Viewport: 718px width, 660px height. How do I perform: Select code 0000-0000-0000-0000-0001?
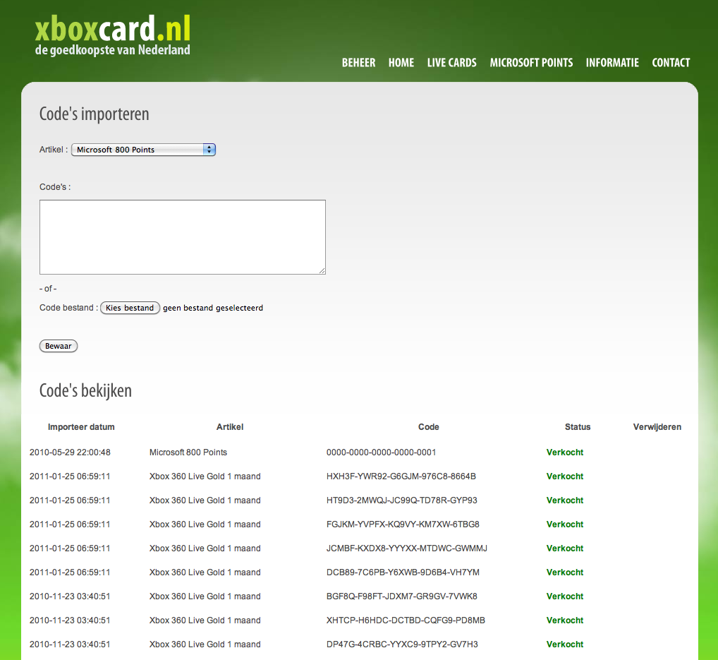coord(381,452)
